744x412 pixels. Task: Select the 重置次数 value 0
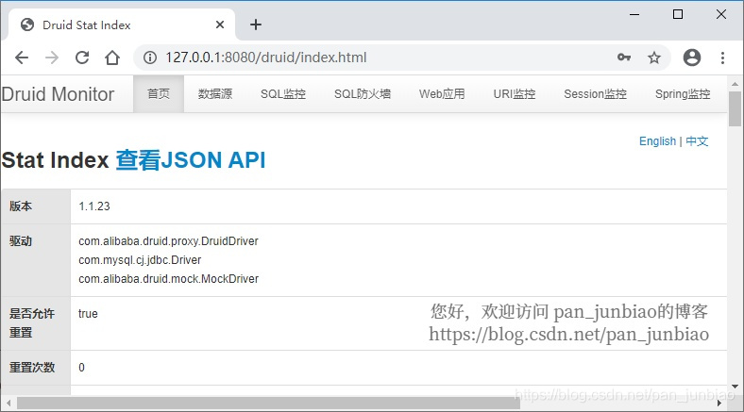[81, 368]
